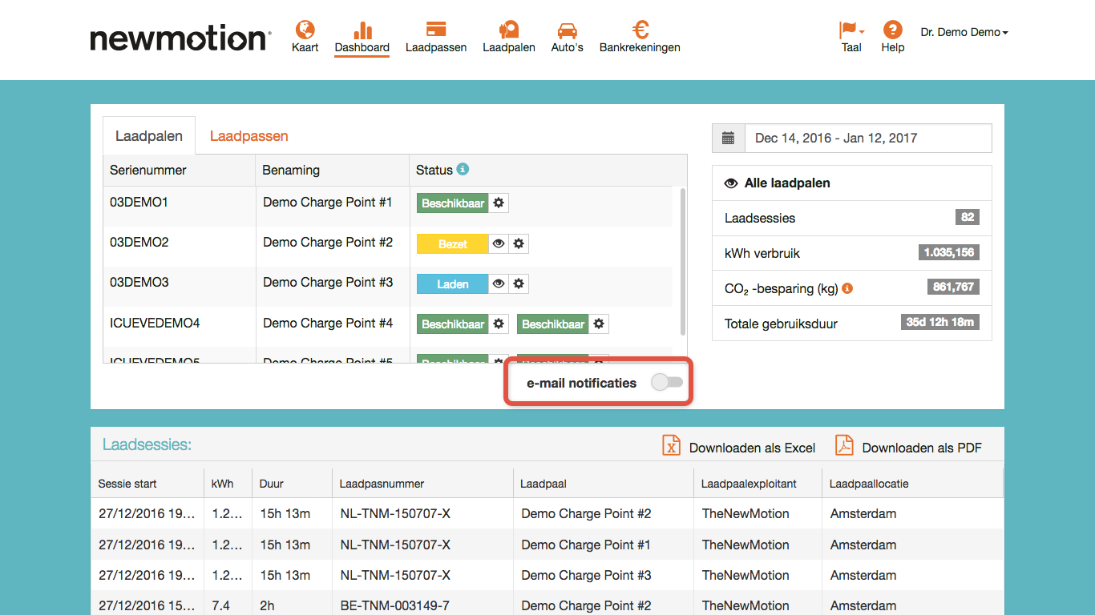
Task: Switch to the Laadpalen tab
Action: point(148,136)
